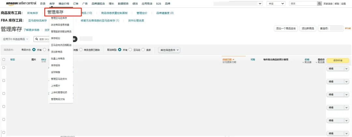The height and width of the screenshot is (137, 352).
Task: Open arrow beside first row's 编辑 button
Action: pyautogui.click(x=346, y=68)
